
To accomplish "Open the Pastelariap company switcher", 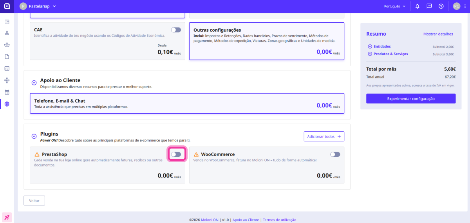I will tap(38, 6).
